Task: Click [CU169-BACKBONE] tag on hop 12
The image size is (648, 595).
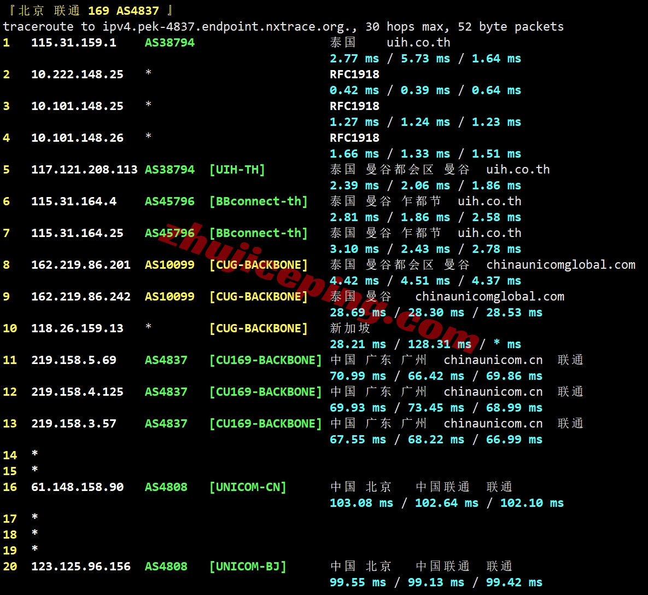Action: tap(265, 392)
